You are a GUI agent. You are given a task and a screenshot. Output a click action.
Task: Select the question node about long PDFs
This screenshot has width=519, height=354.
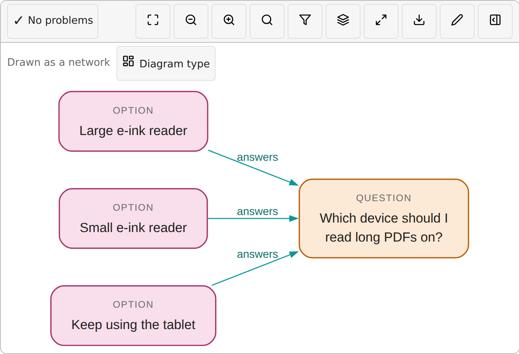point(384,218)
